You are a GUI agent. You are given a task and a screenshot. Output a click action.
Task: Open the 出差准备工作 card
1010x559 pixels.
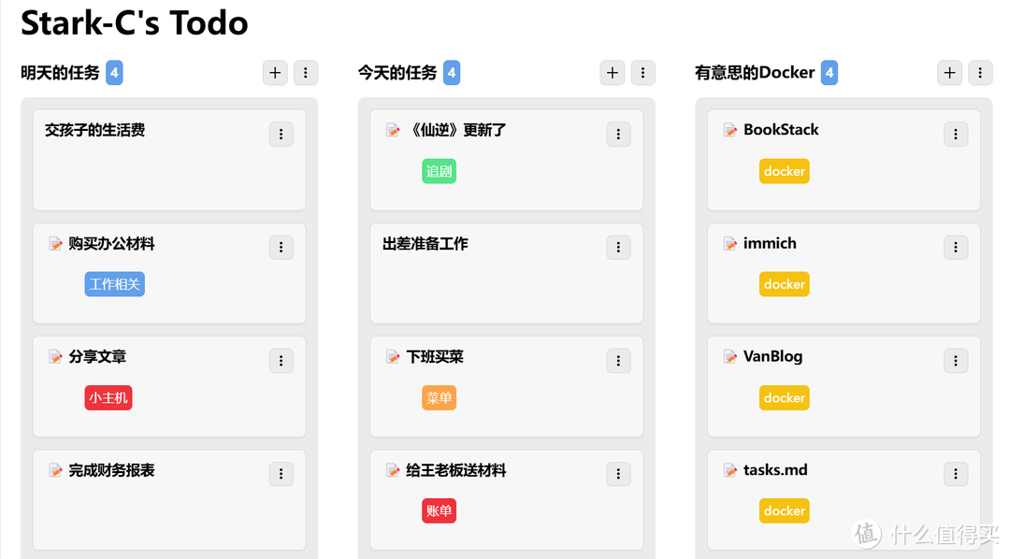pos(426,244)
